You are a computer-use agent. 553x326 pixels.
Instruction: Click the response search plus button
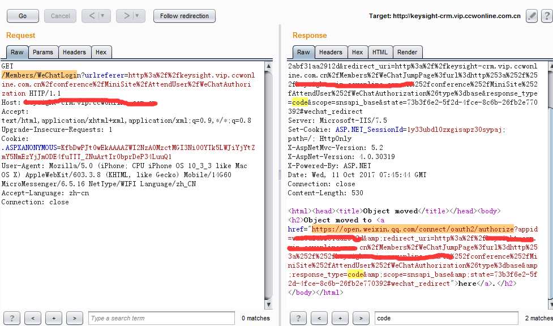coord(340,318)
